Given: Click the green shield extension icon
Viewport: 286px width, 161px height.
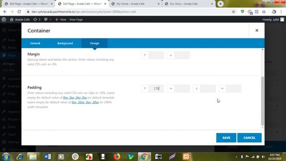Looking at the screenshot, I should (x=242, y=12).
